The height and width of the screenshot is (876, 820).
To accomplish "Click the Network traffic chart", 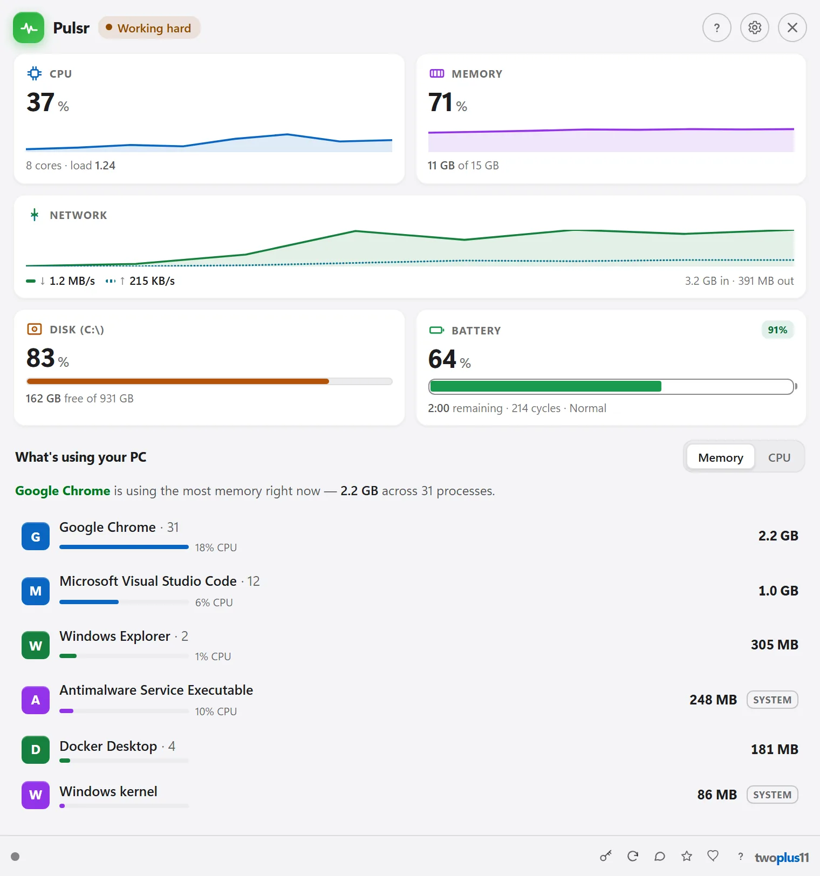I will point(410,247).
